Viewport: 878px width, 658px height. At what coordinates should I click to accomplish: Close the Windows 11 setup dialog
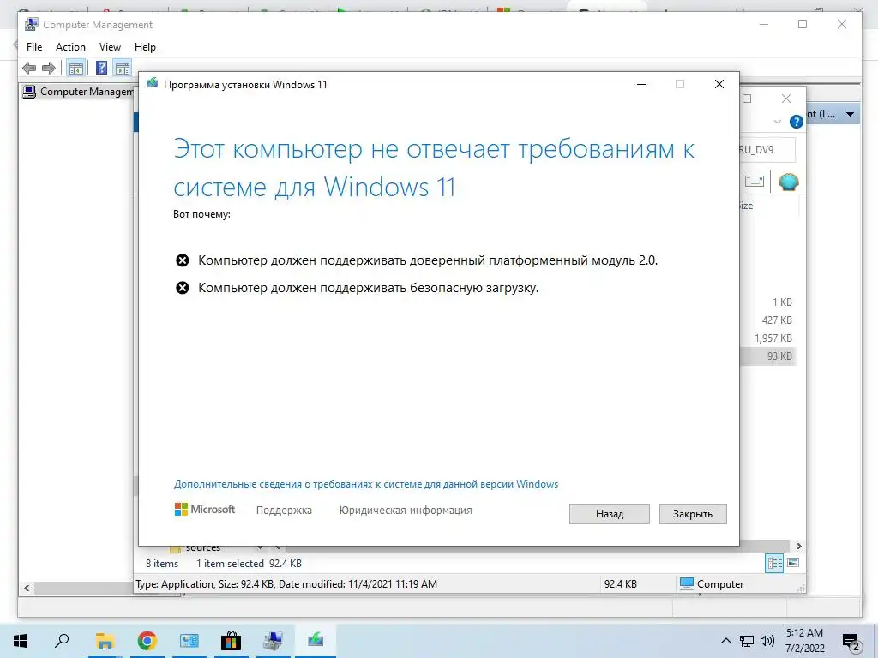point(719,84)
